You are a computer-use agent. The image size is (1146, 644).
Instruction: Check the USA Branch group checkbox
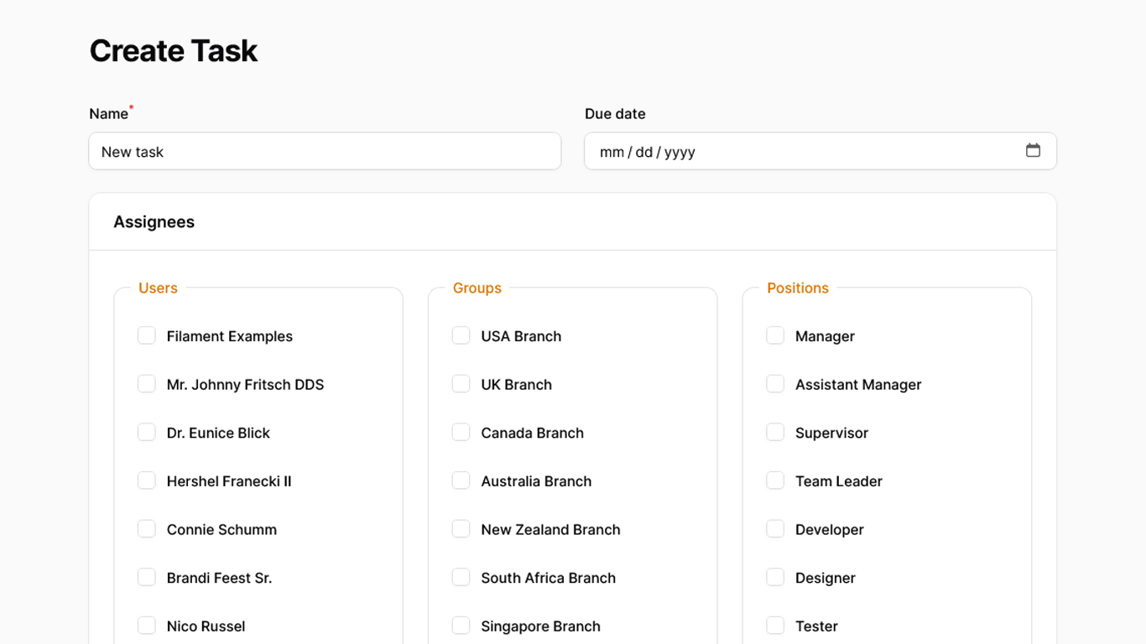click(461, 335)
